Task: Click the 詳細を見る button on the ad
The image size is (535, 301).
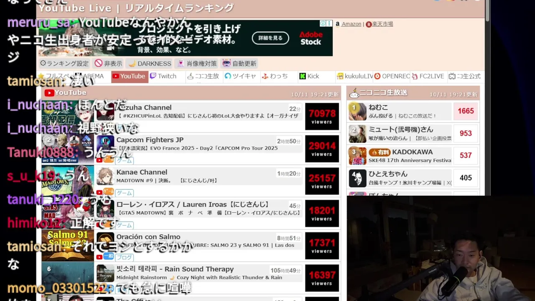Action: (x=270, y=38)
